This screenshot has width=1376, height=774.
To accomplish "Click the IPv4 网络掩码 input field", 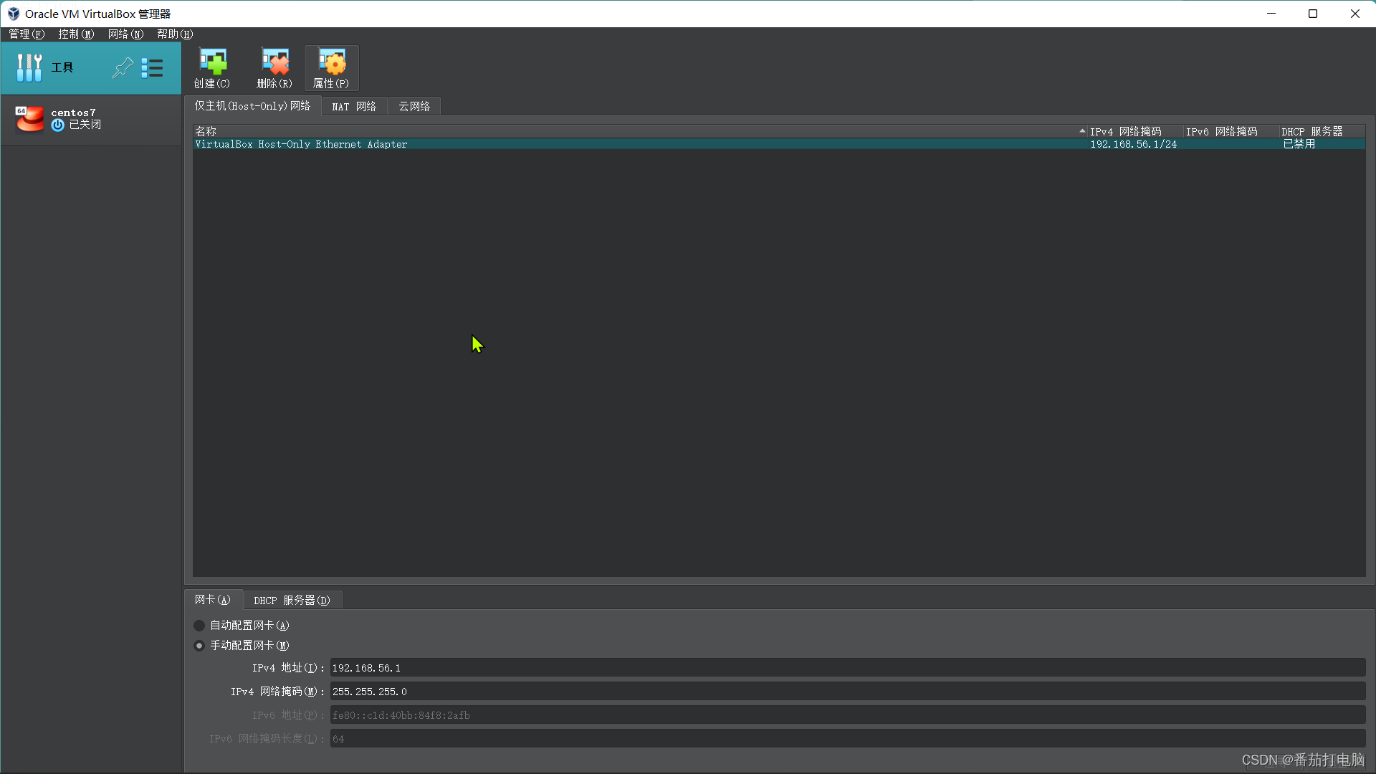I will 848,692.
